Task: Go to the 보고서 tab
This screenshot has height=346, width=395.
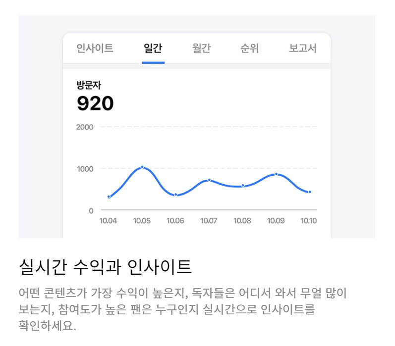Action: pos(302,48)
